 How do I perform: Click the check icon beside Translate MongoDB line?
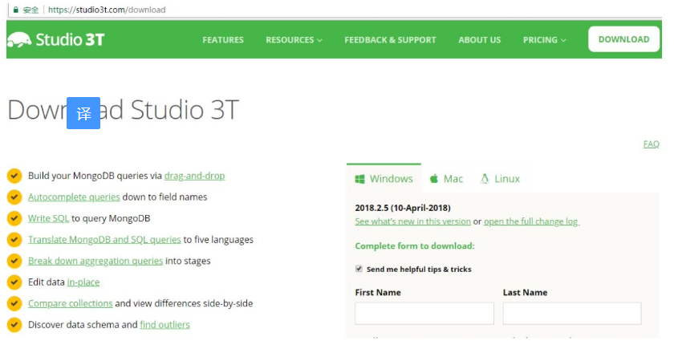click(14, 239)
